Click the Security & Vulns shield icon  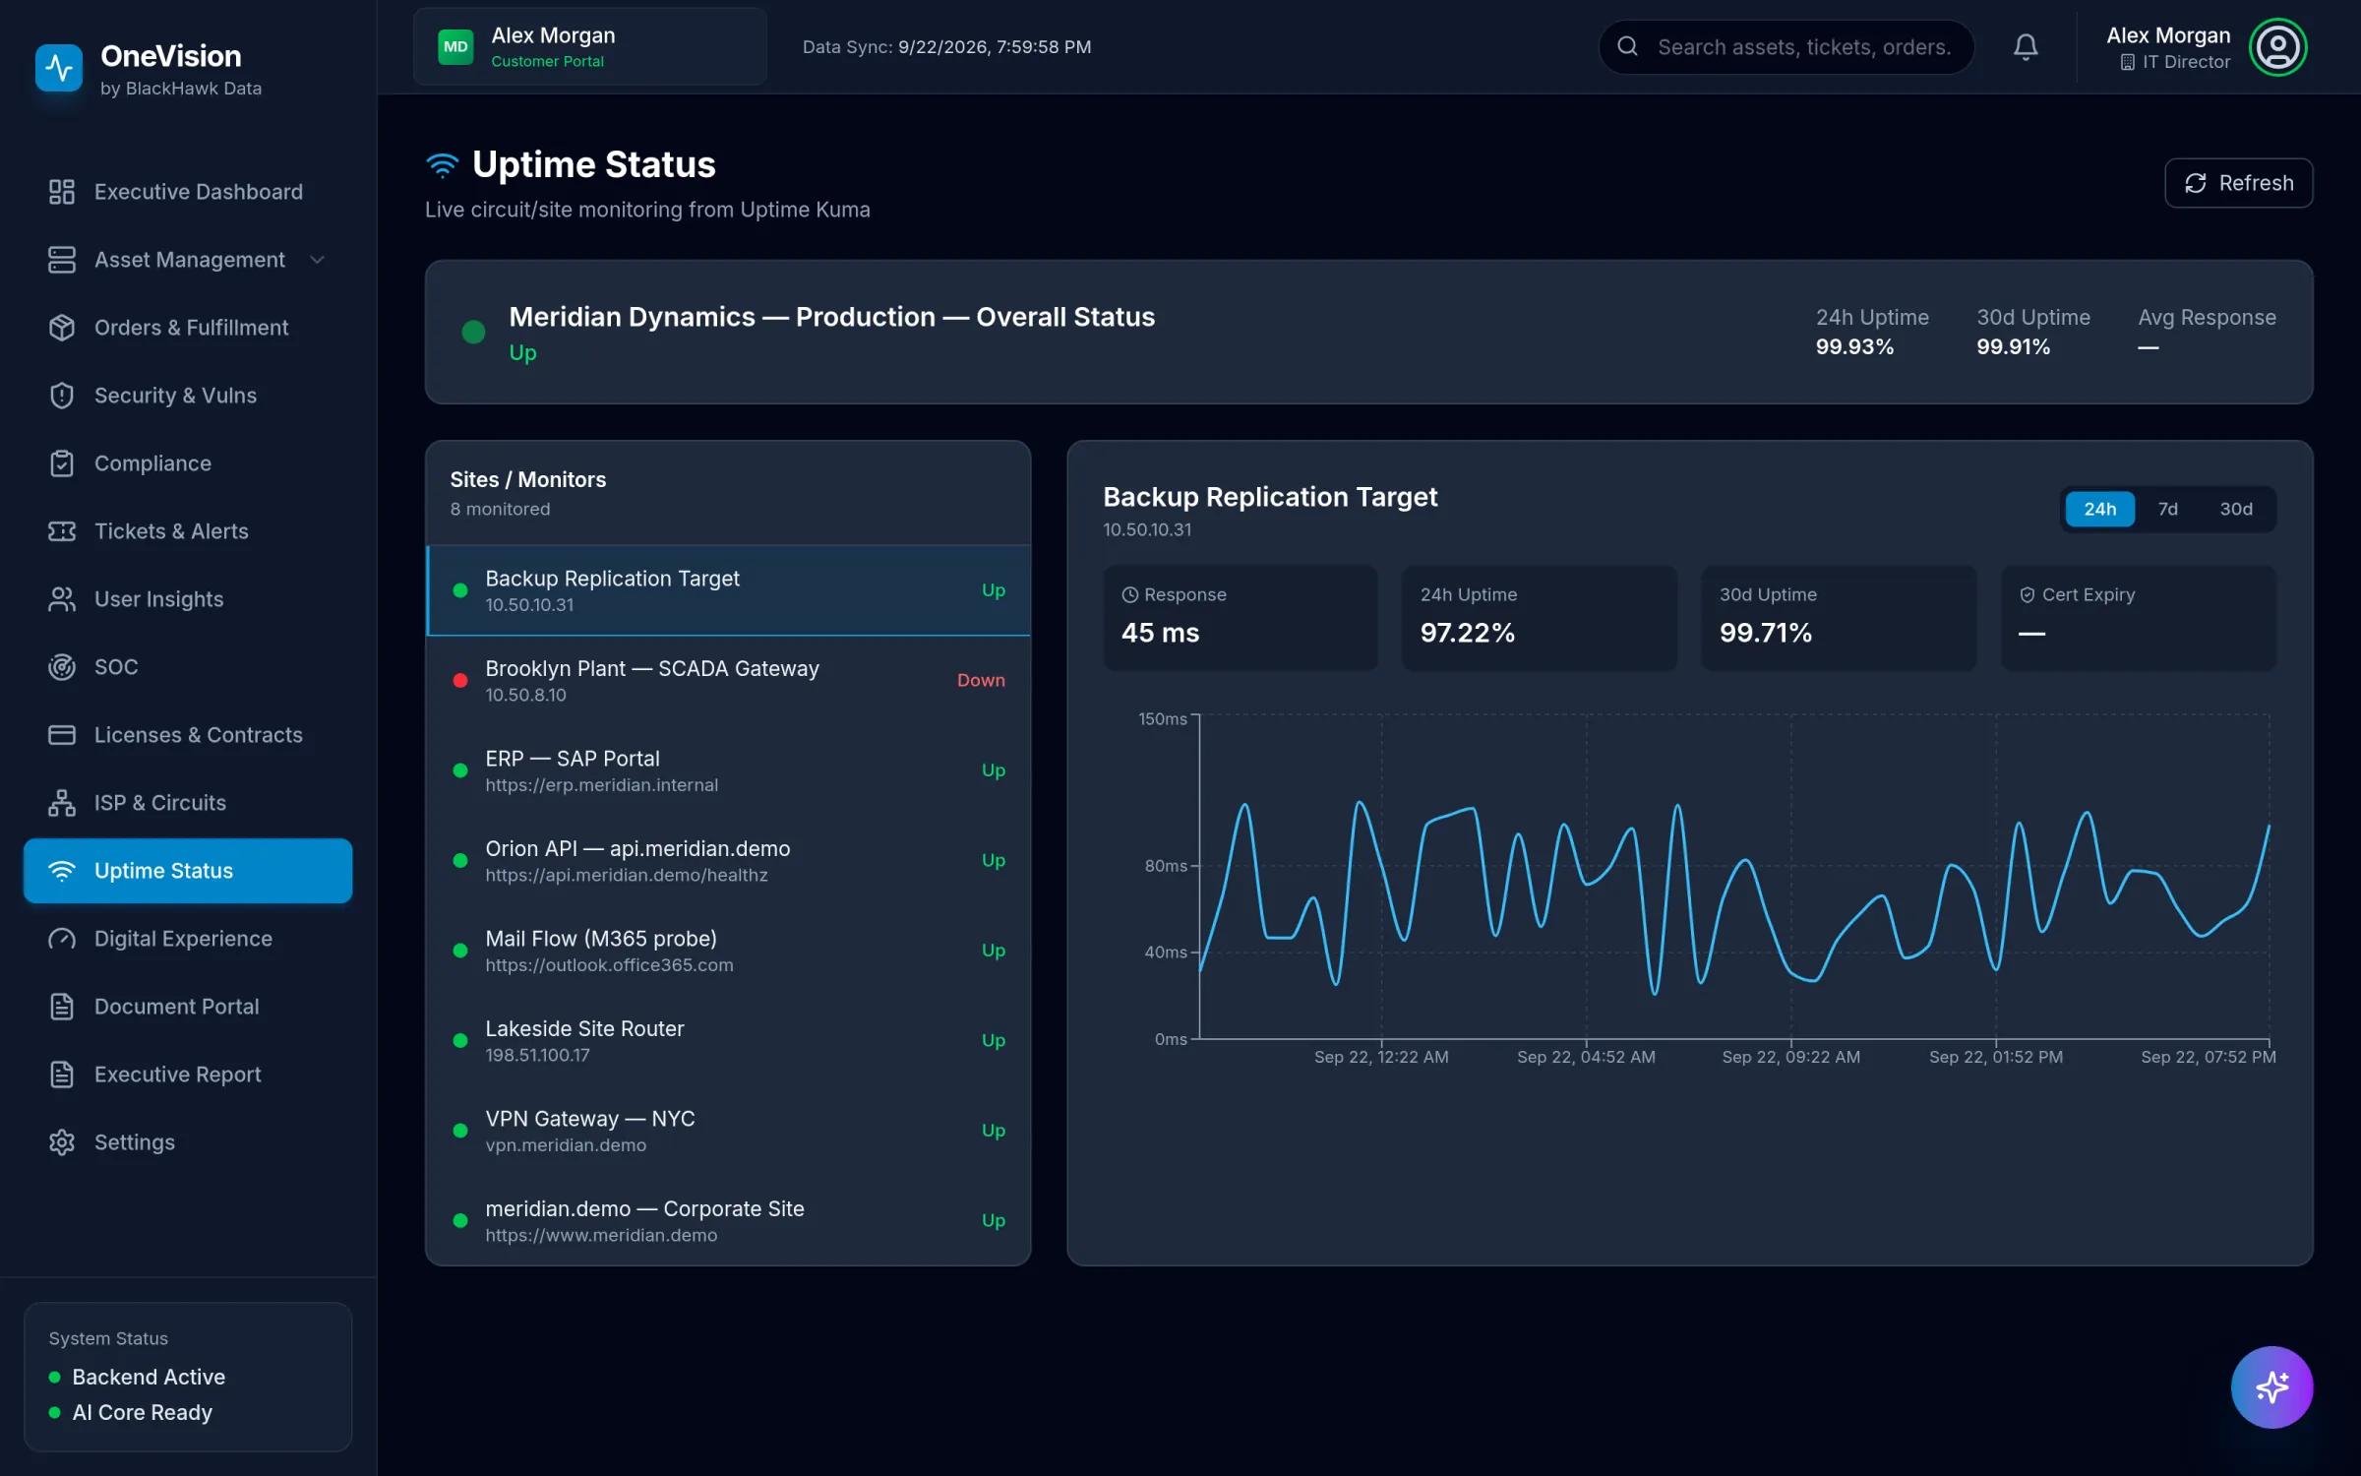coord(62,396)
